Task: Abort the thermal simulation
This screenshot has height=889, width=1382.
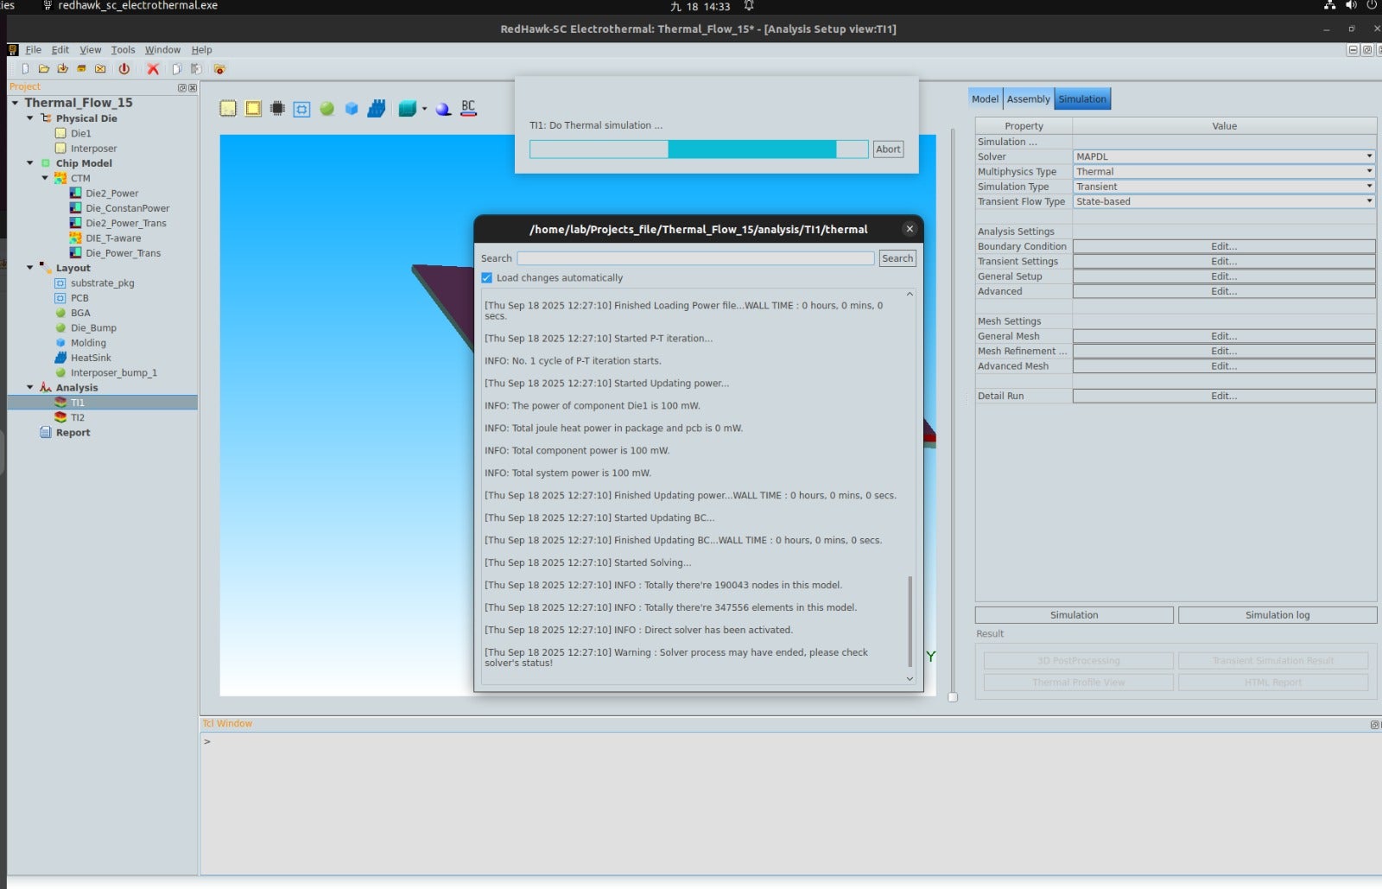Action: (x=888, y=149)
